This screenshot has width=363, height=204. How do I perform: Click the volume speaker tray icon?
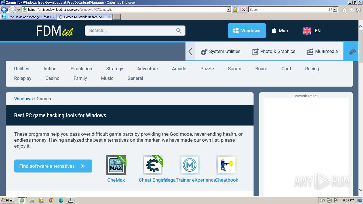click(x=322, y=200)
